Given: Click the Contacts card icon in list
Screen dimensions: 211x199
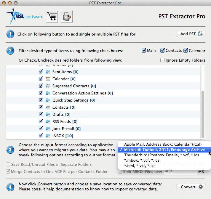Looking at the screenshot, I should pos(48,107).
